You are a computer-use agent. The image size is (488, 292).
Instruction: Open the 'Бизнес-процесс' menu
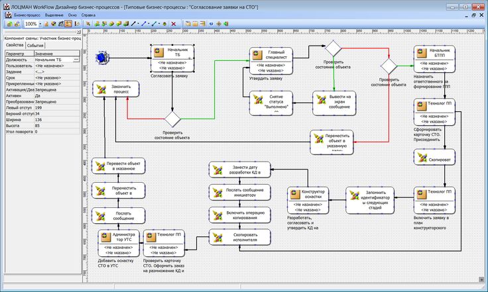point(27,15)
